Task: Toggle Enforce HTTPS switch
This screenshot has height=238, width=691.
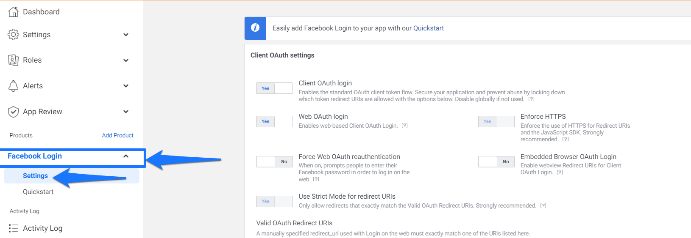Action: 496,121
